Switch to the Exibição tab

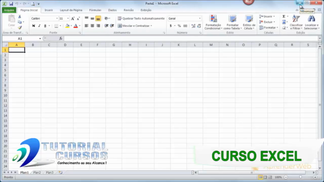click(146, 10)
